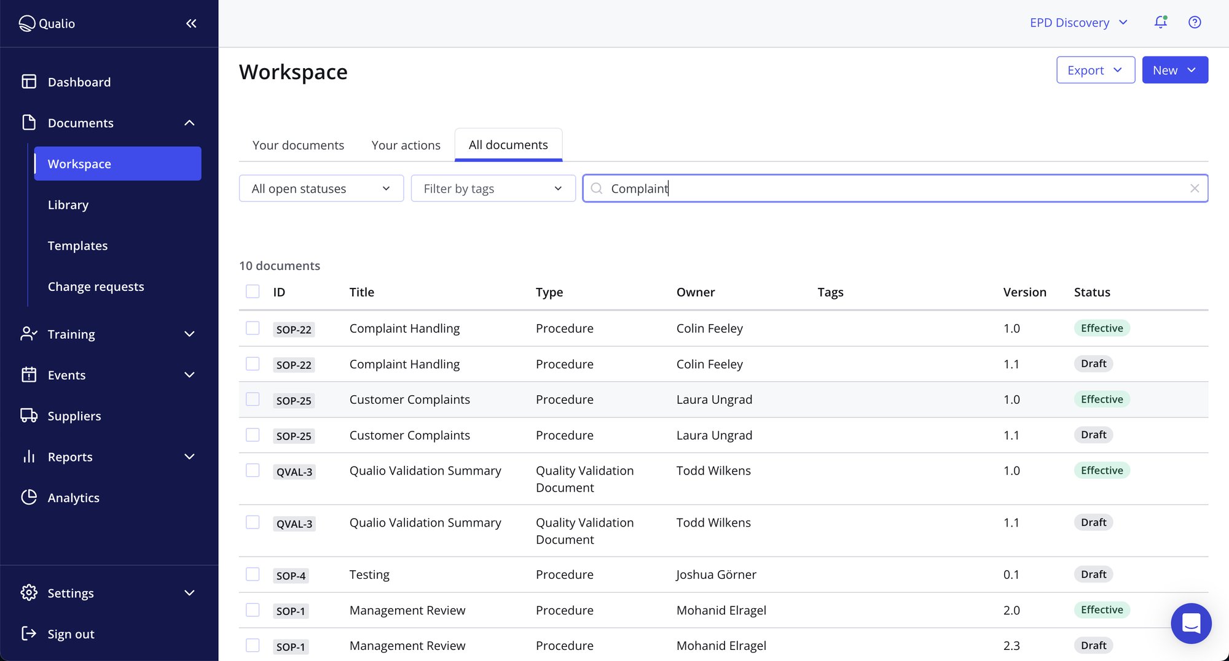Select the Your documents tab
Viewport: 1229px width, 661px height.
pyautogui.click(x=298, y=145)
